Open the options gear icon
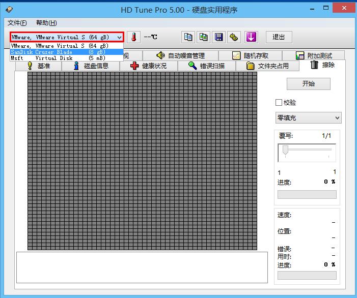This screenshot has height=298, width=357. pyautogui.click(x=234, y=37)
